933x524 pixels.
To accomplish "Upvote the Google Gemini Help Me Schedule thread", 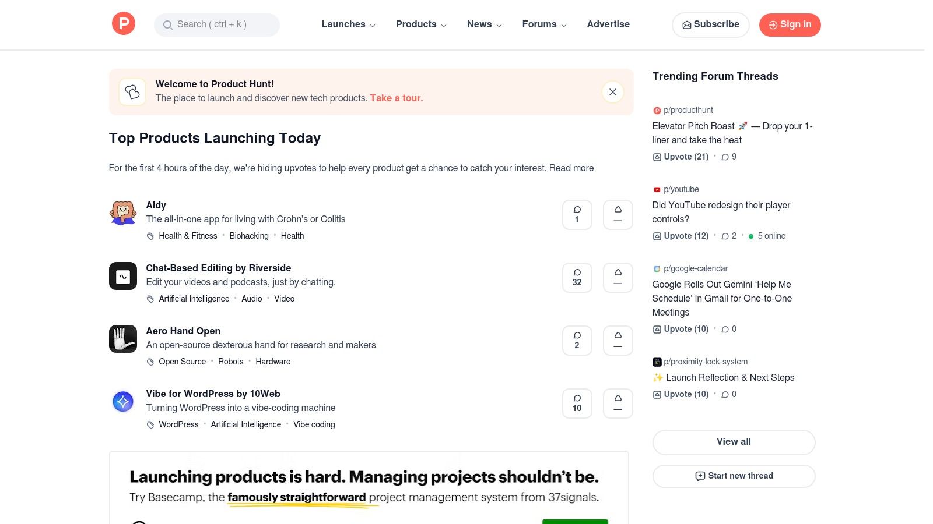I will click(x=681, y=329).
